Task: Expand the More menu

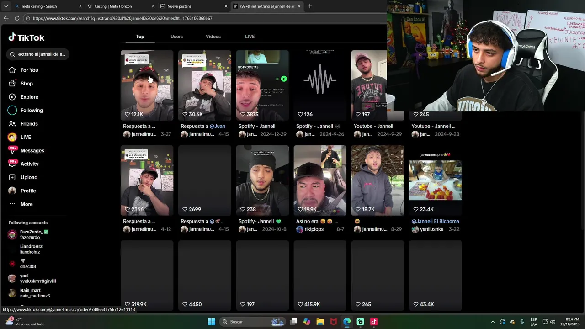Action: click(27, 204)
